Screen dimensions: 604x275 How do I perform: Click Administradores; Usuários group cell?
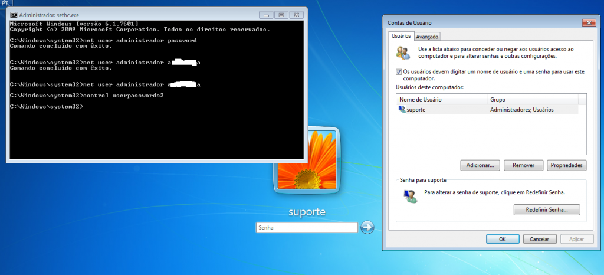pyautogui.click(x=521, y=110)
